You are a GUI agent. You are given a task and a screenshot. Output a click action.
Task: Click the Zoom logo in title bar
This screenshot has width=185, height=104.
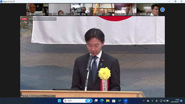[x=1, y=1]
